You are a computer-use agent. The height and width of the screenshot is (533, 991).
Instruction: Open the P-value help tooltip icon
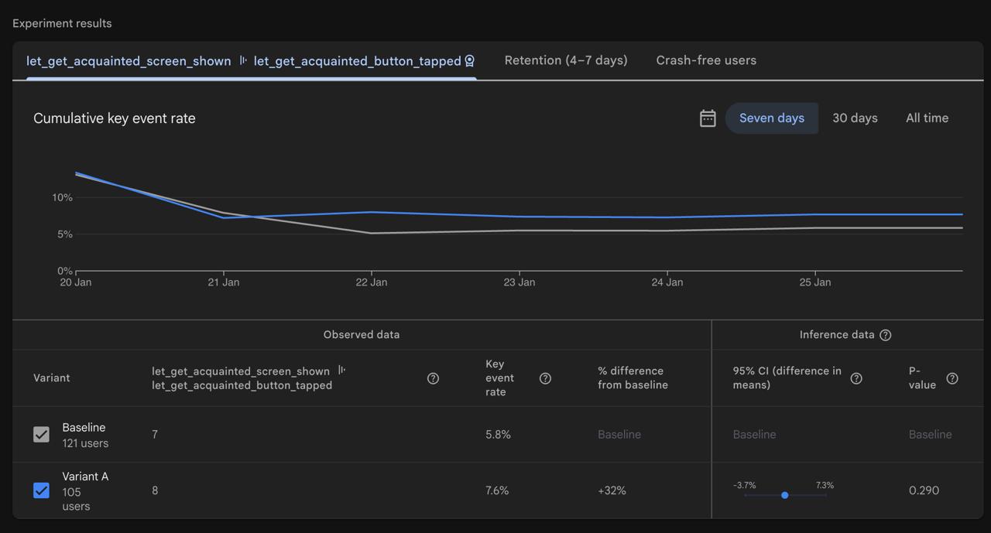click(x=952, y=378)
